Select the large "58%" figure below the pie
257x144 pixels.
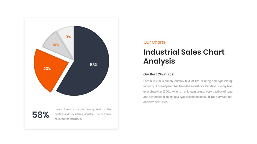coord(41,115)
